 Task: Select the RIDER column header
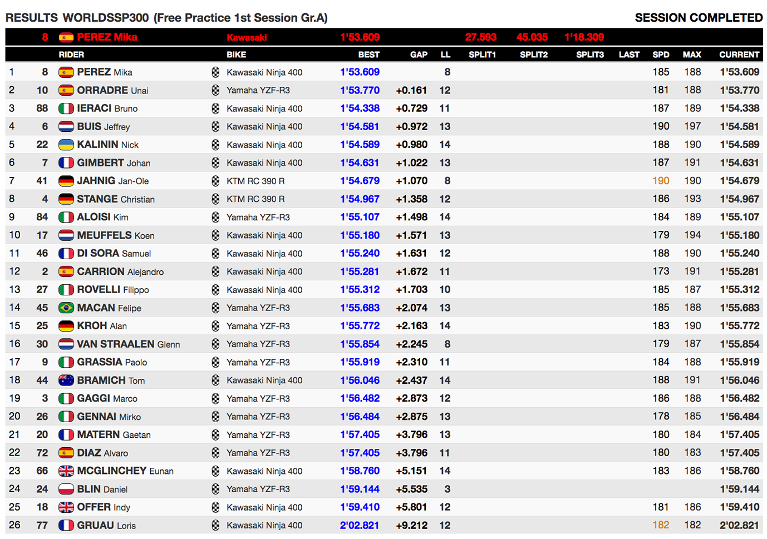coord(71,55)
